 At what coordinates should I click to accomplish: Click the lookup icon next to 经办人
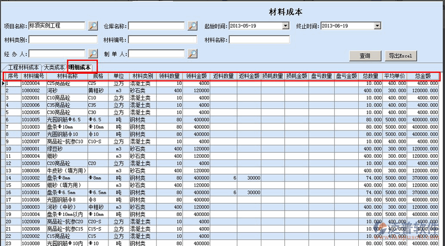(93, 54)
